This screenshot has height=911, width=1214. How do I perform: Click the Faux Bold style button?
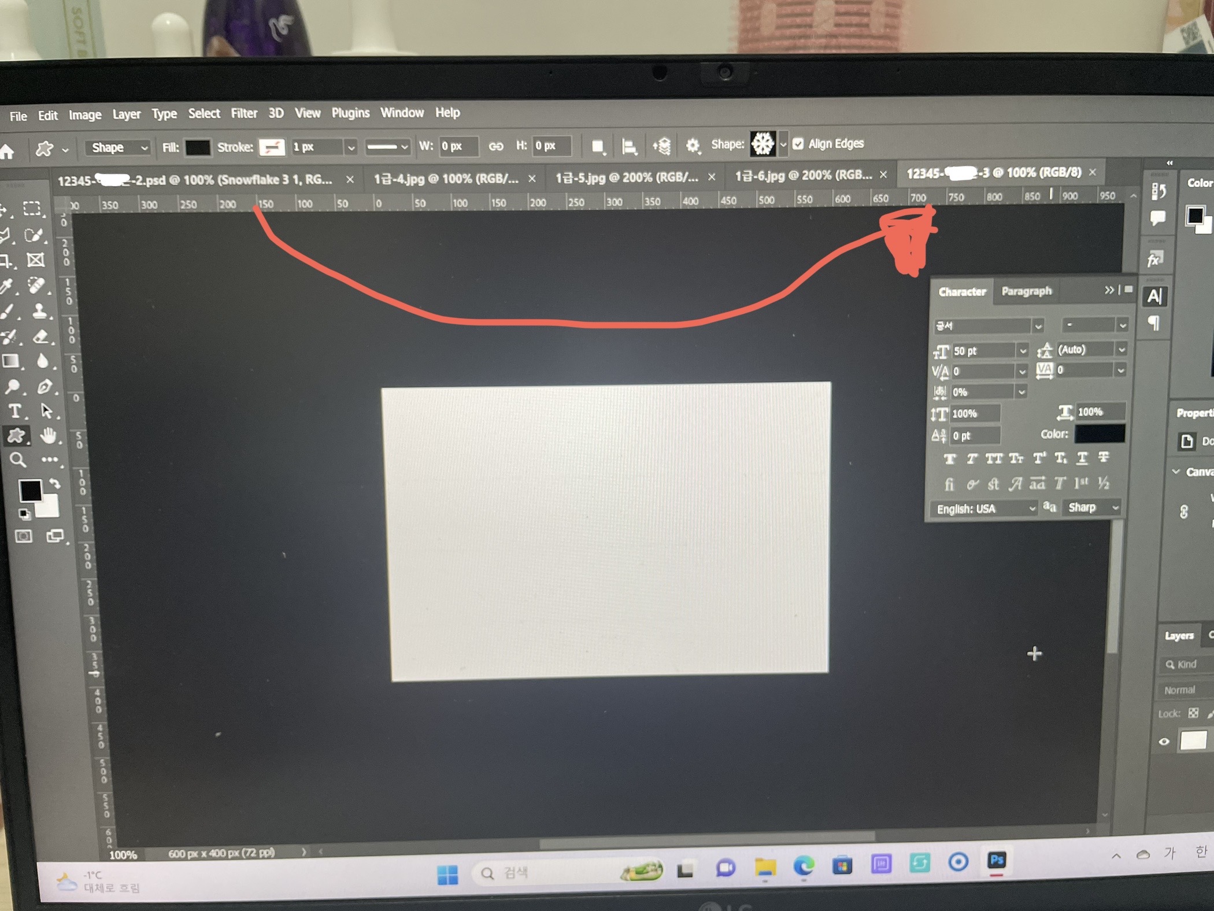coord(949,459)
